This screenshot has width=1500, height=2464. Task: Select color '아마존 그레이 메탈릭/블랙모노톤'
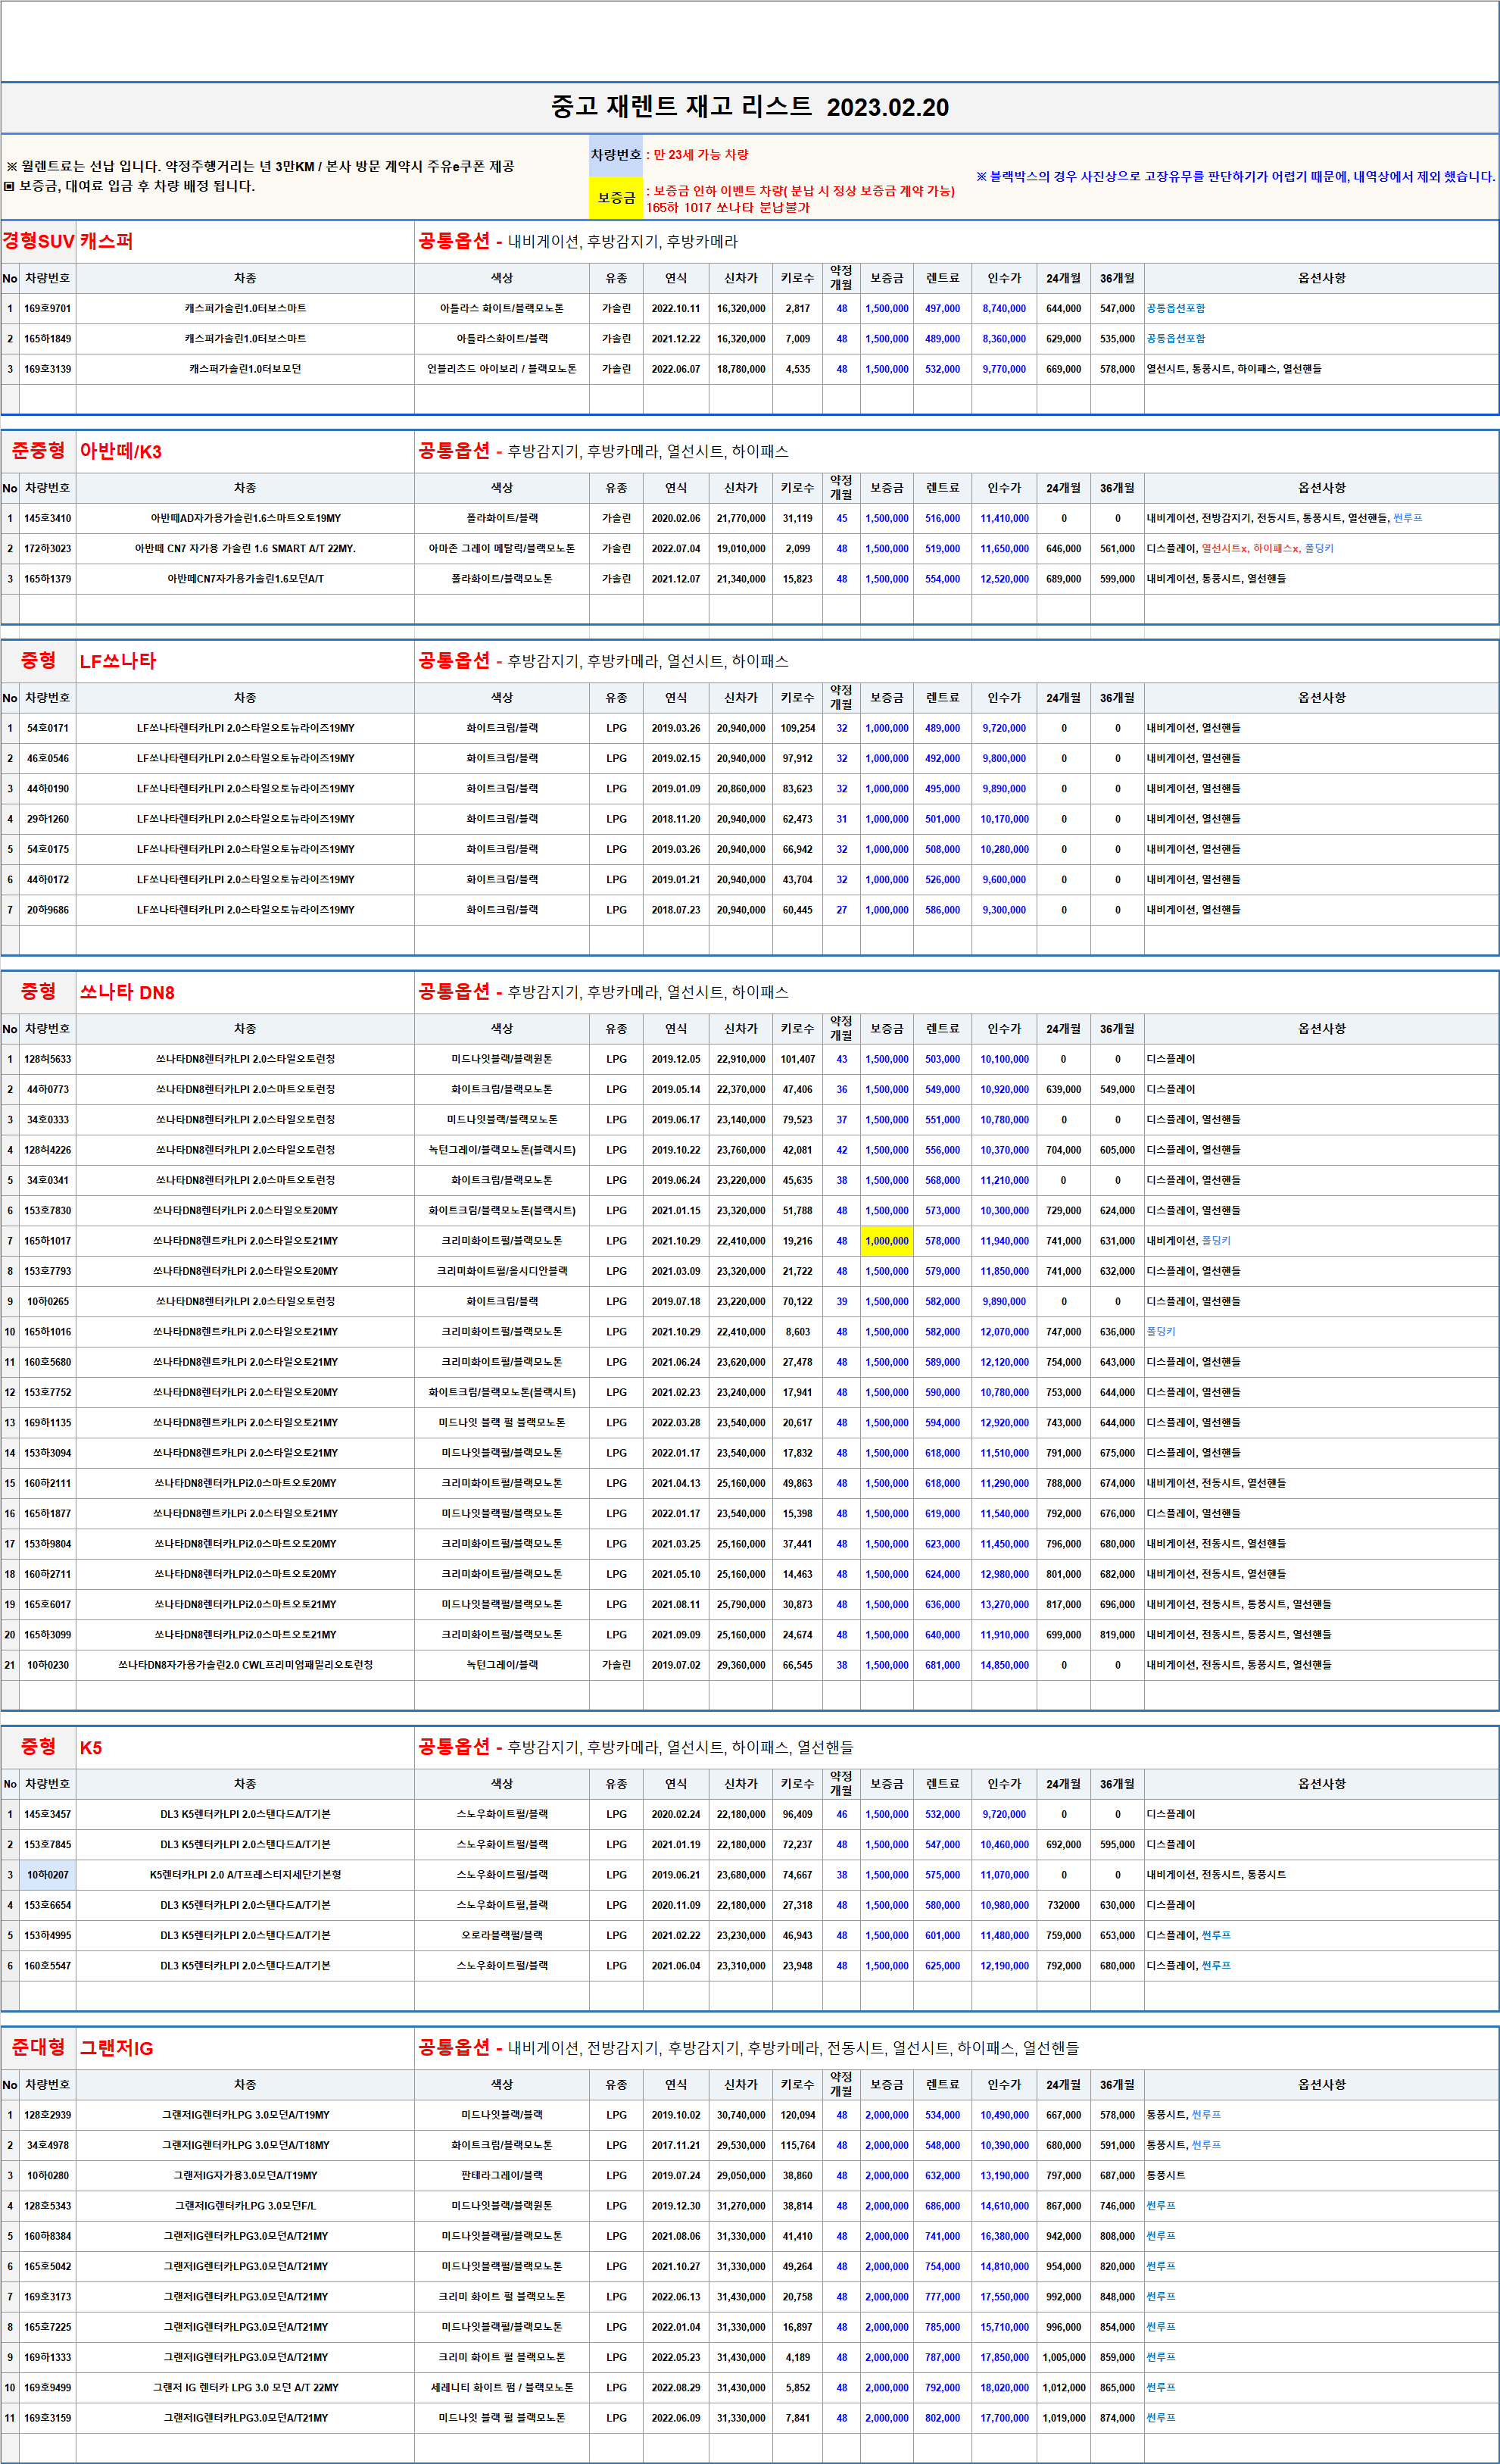(502, 549)
